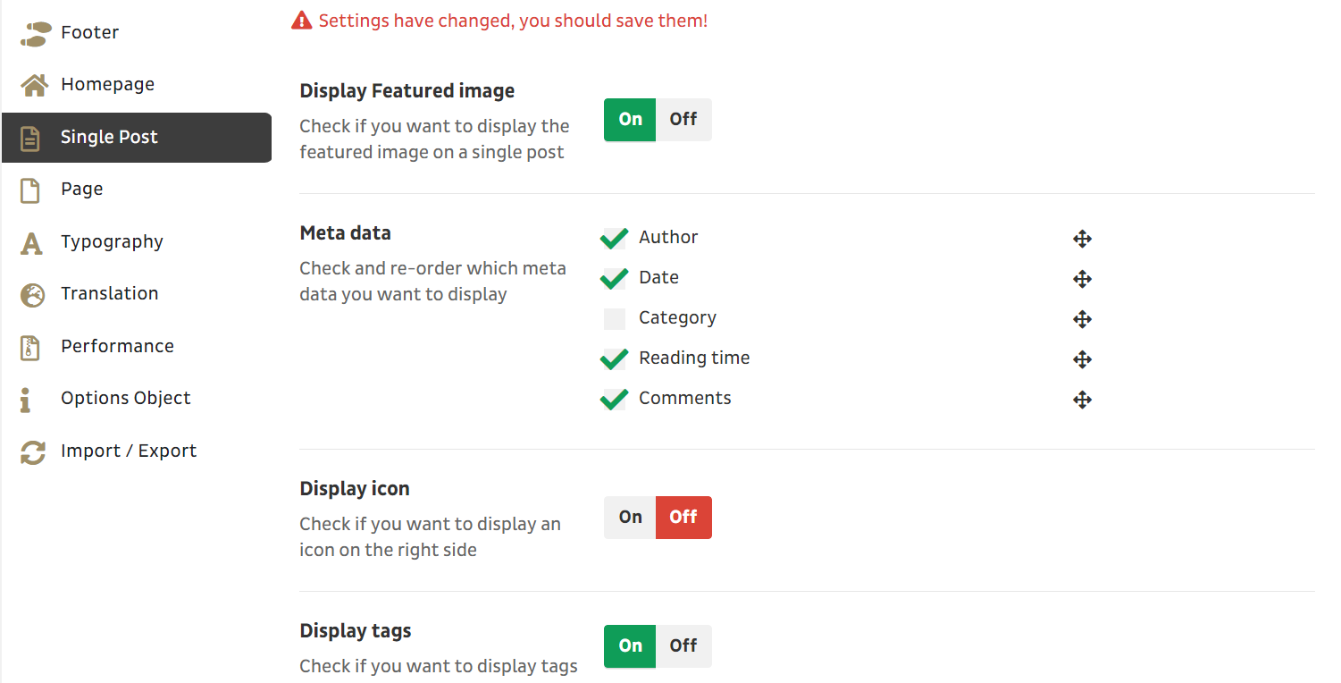Turn Off Display Featured image
The image size is (1341, 683).
683,120
